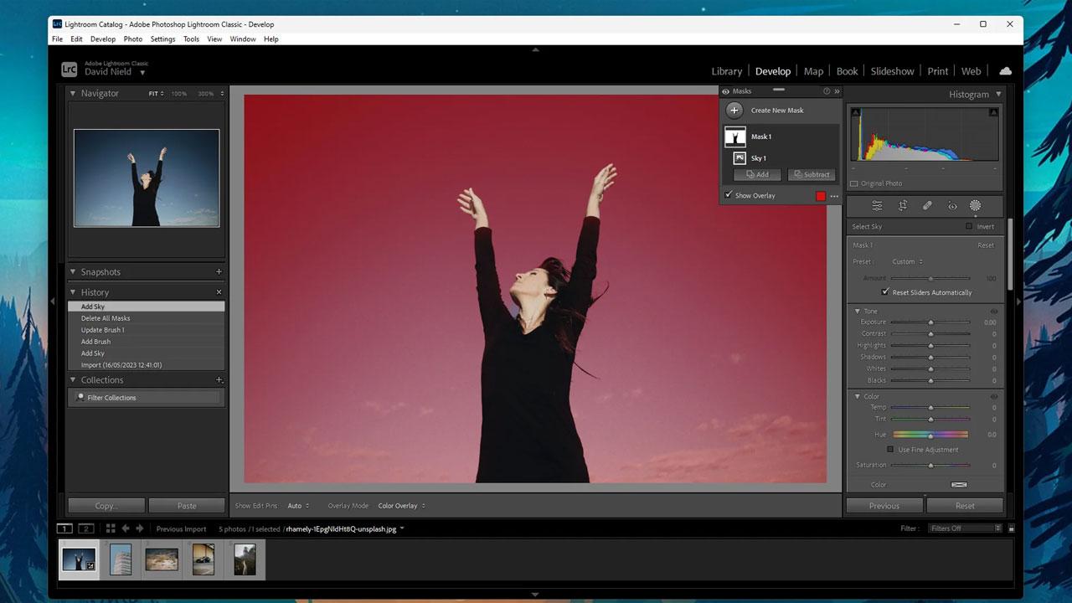Enable the Invert checkbox for Select Sky
Screen dimensions: 1072x603
click(969, 226)
